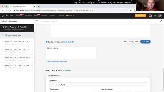The height and width of the screenshot is (92, 164).
Task: Submit the solution
Action: point(145,42)
